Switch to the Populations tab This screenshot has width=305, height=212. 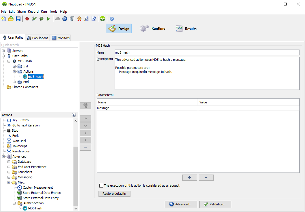37,38
